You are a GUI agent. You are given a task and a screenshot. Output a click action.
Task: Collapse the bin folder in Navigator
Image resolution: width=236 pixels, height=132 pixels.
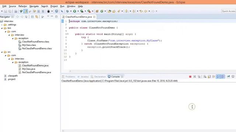pos(2,28)
